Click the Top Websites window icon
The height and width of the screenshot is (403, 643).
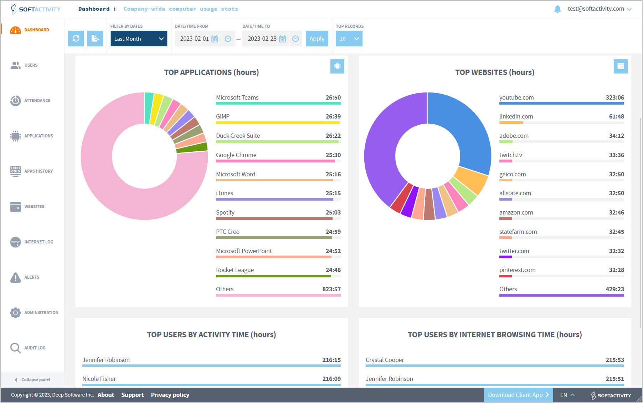coord(621,66)
